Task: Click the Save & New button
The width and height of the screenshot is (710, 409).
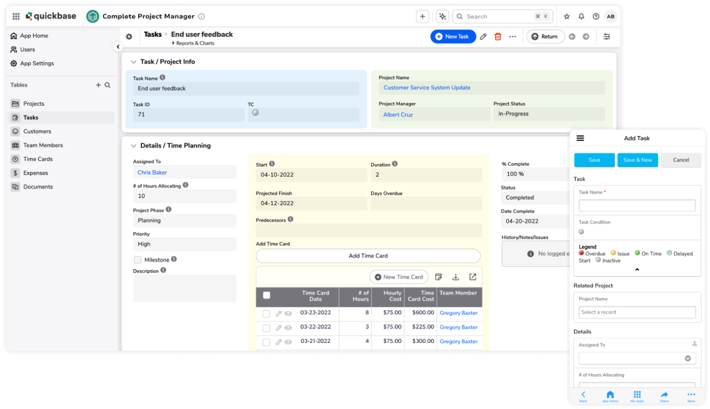Action: (x=637, y=160)
